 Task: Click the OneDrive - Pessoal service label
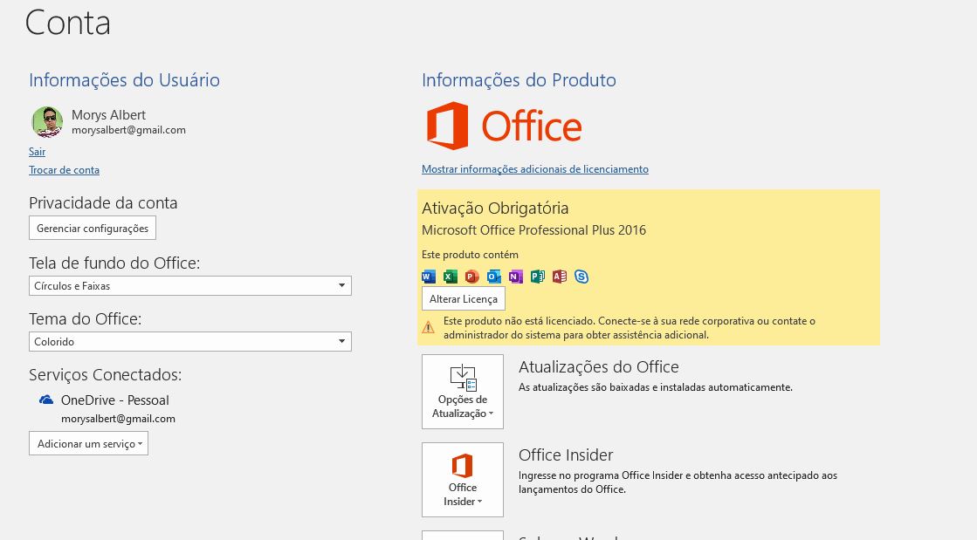pos(114,400)
